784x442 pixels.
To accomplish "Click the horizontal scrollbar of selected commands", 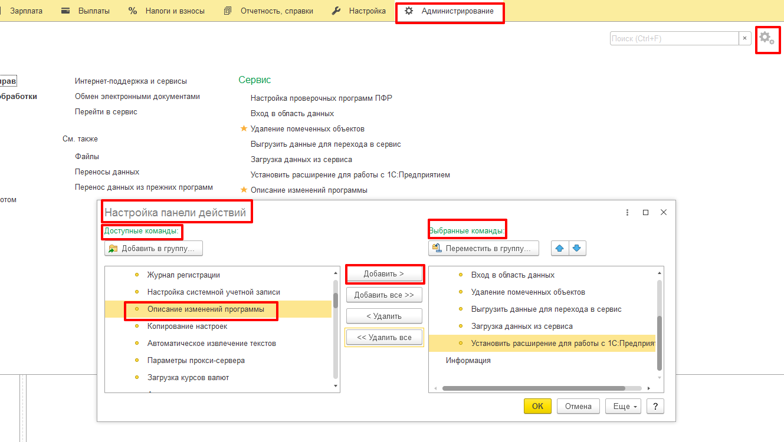I will 533,388.
